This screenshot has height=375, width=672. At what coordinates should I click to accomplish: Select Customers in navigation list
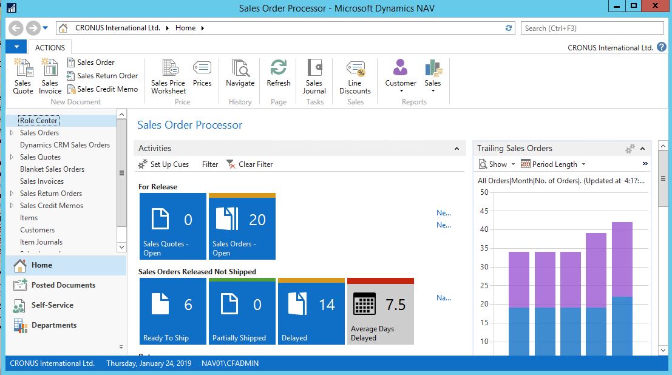pyautogui.click(x=37, y=230)
